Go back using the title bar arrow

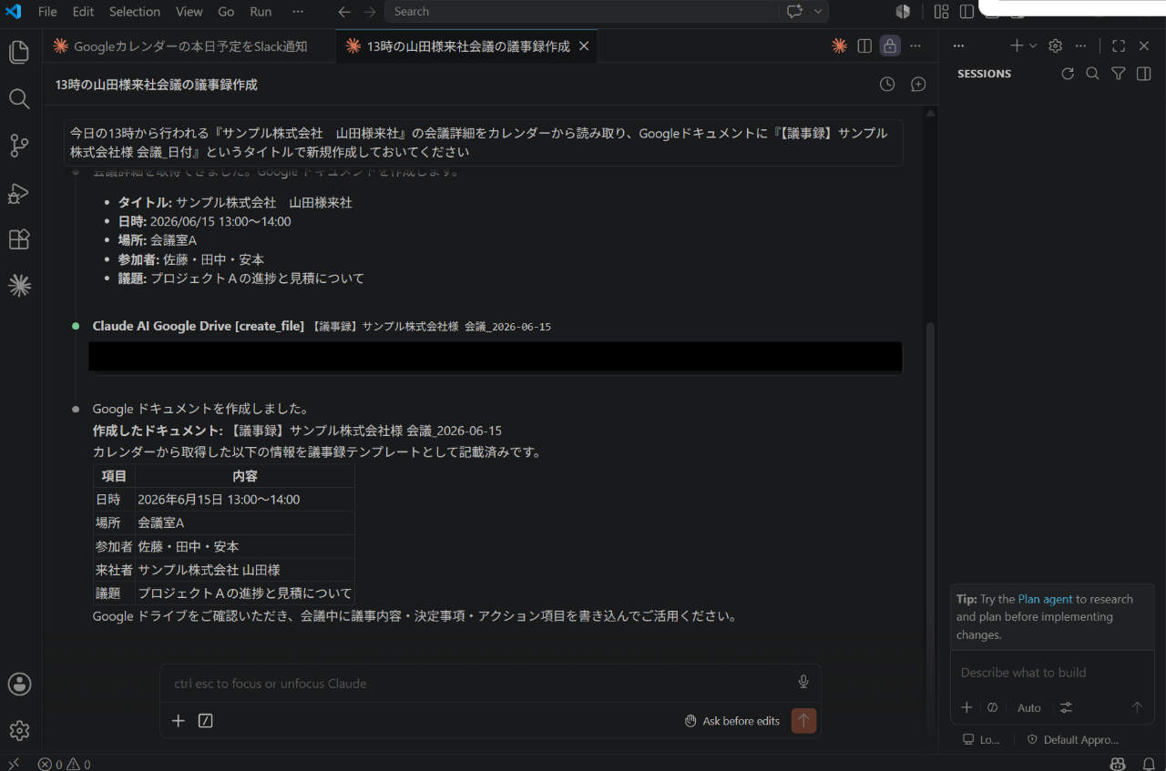(x=344, y=12)
